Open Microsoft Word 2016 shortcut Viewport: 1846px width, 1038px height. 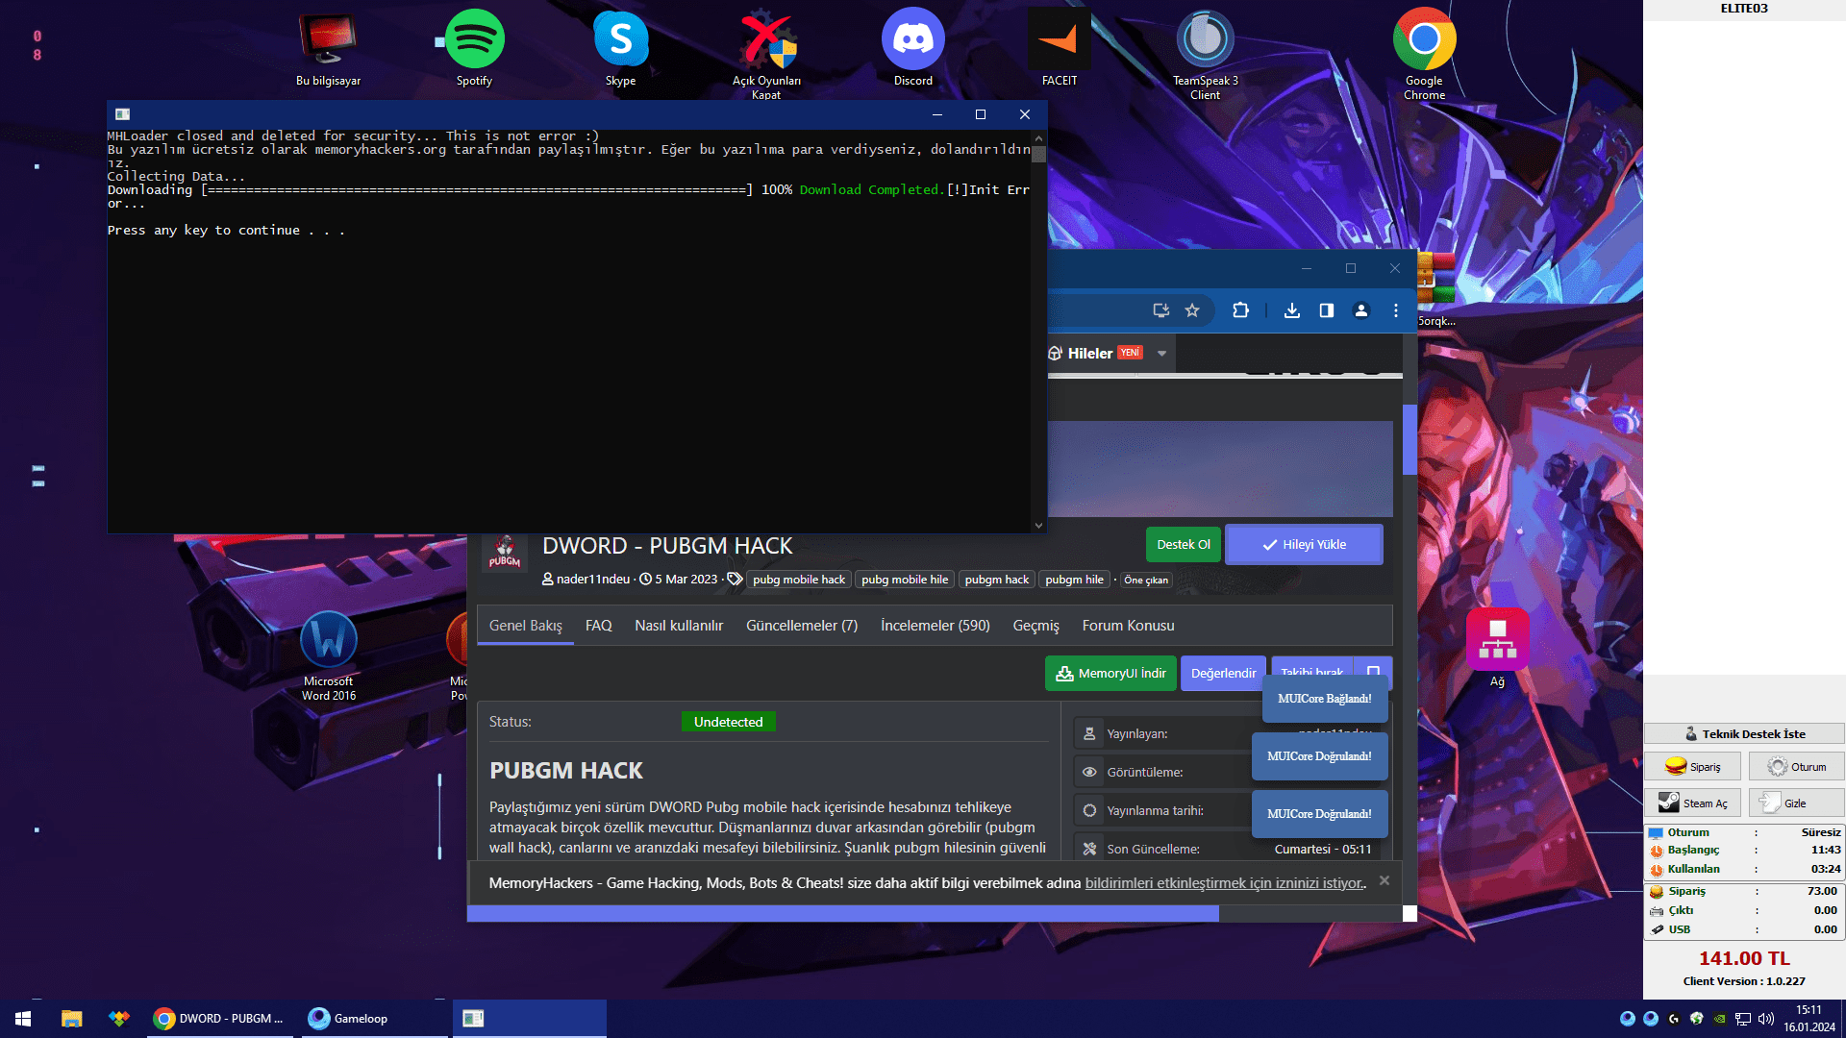pos(329,655)
